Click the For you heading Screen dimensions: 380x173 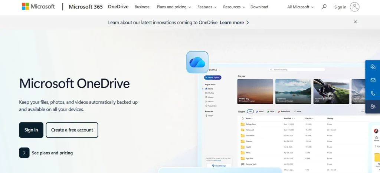(x=241, y=76)
